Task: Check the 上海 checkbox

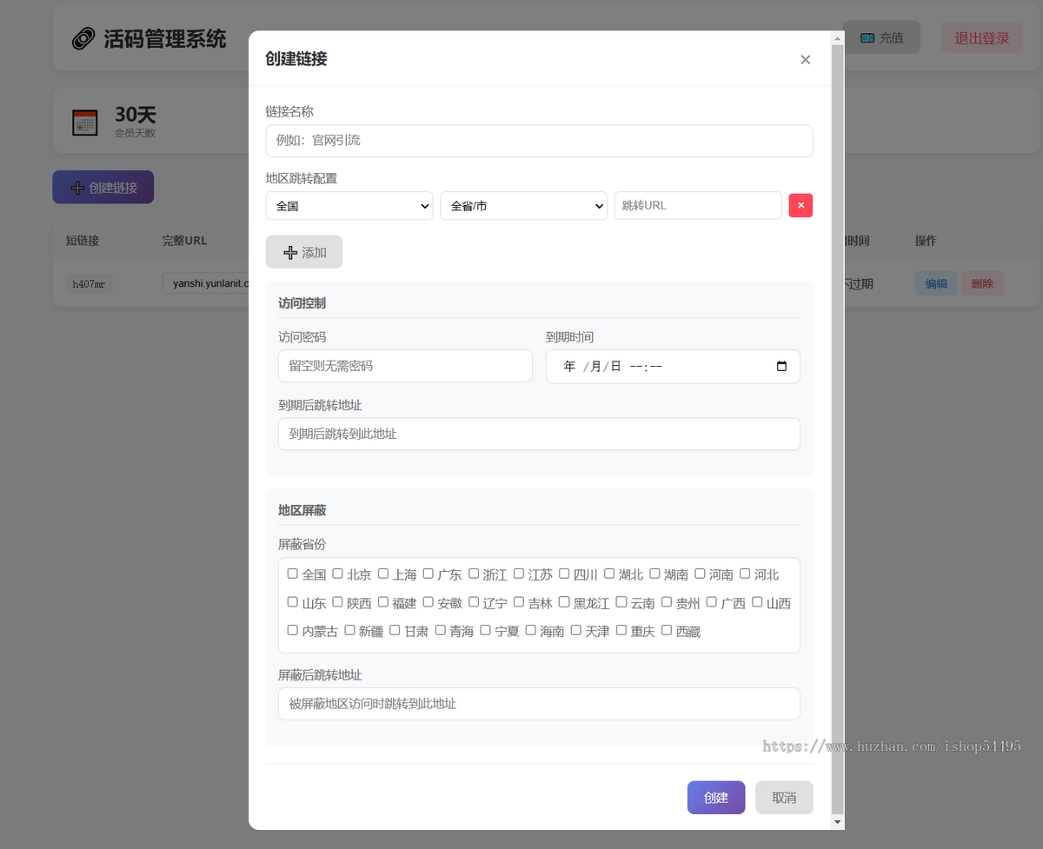Action: (x=383, y=574)
